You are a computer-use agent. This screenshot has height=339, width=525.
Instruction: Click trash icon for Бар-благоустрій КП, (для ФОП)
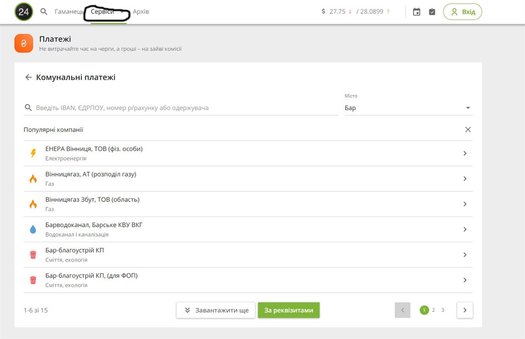pos(33,280)
